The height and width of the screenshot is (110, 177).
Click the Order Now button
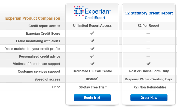pyautogui.click(x=149, y=98)
